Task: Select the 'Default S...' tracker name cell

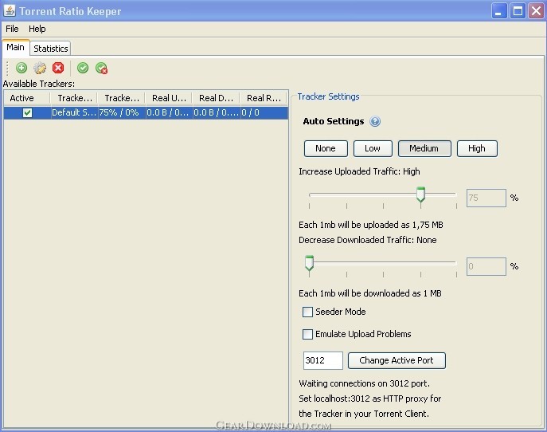Action: tap(74, 113)
